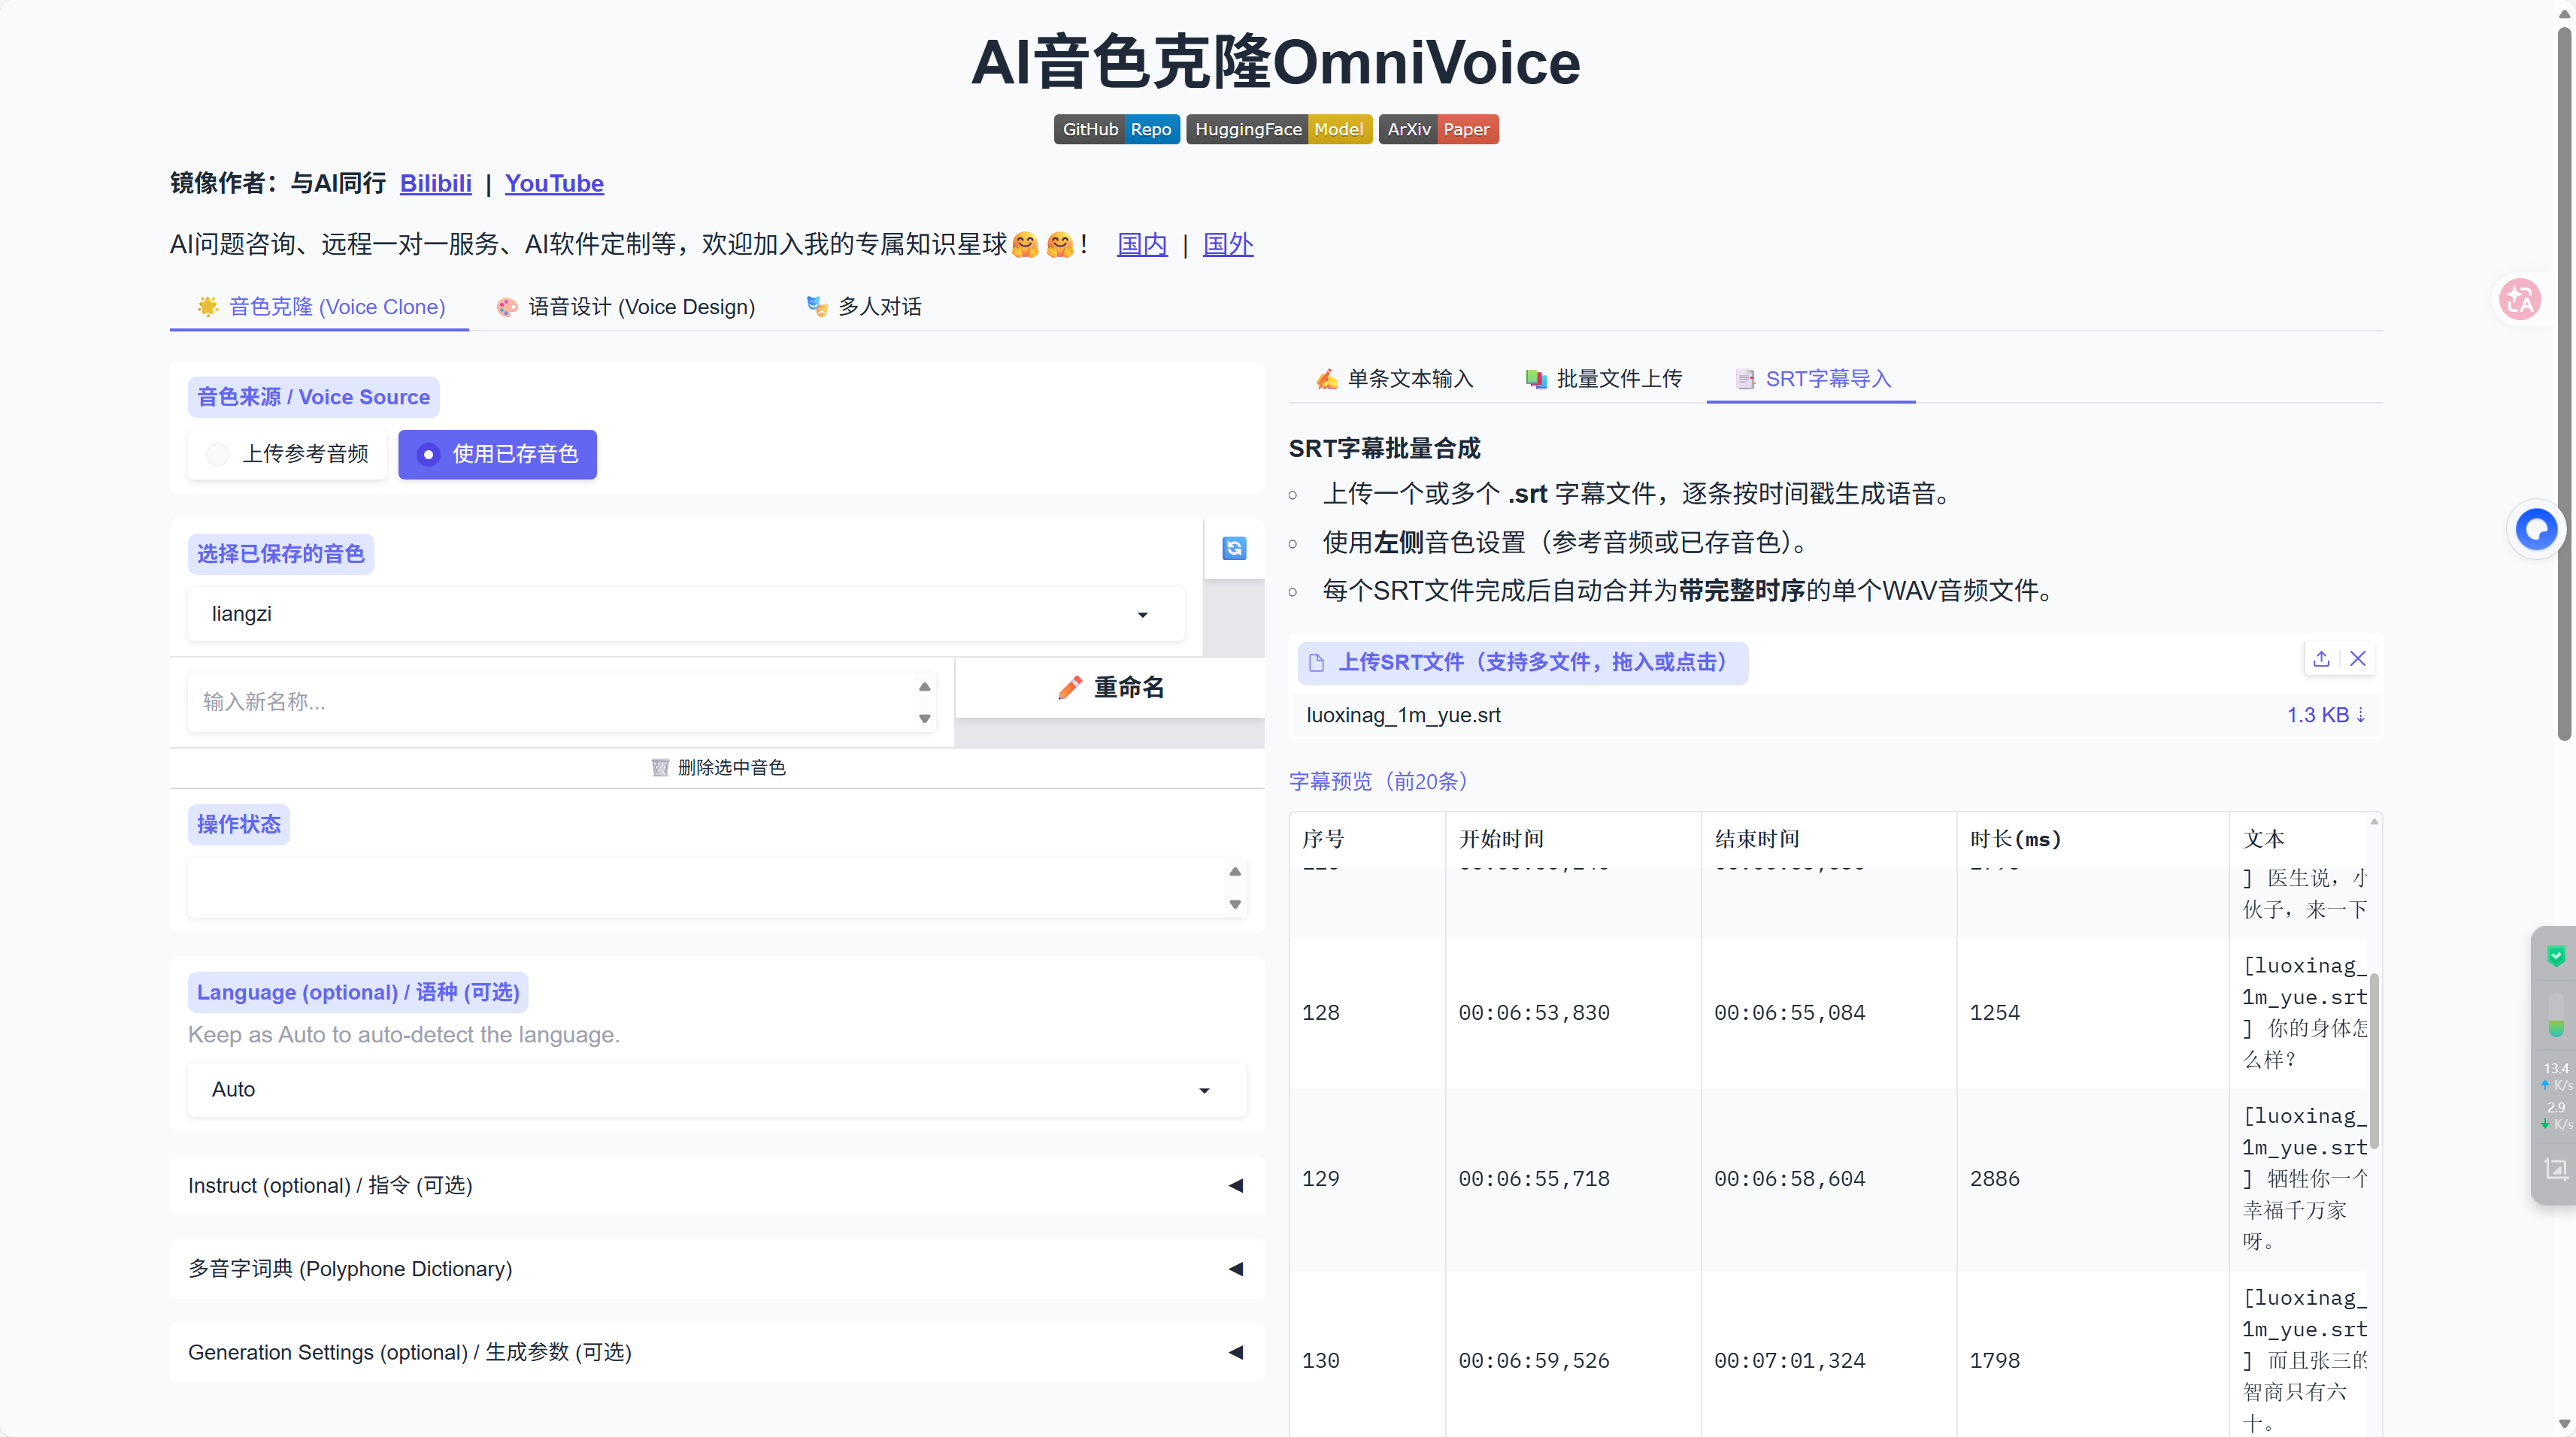
Task: Click the 重命名 rename button
Action: click(1110, 688)
